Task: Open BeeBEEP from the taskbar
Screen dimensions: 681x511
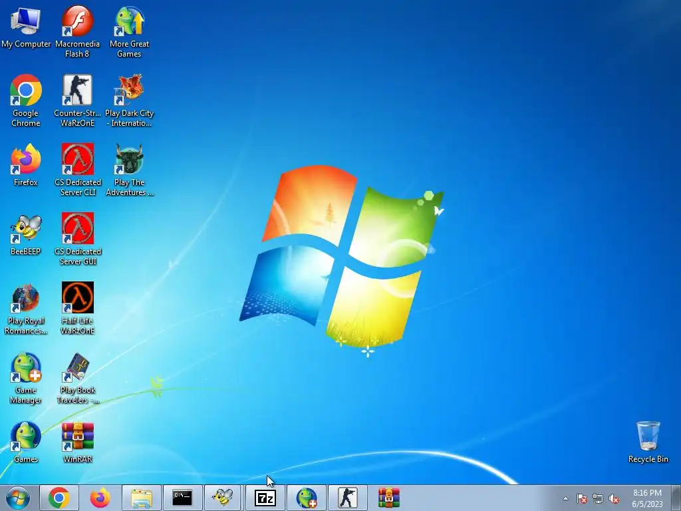Action: coord(223,498)
